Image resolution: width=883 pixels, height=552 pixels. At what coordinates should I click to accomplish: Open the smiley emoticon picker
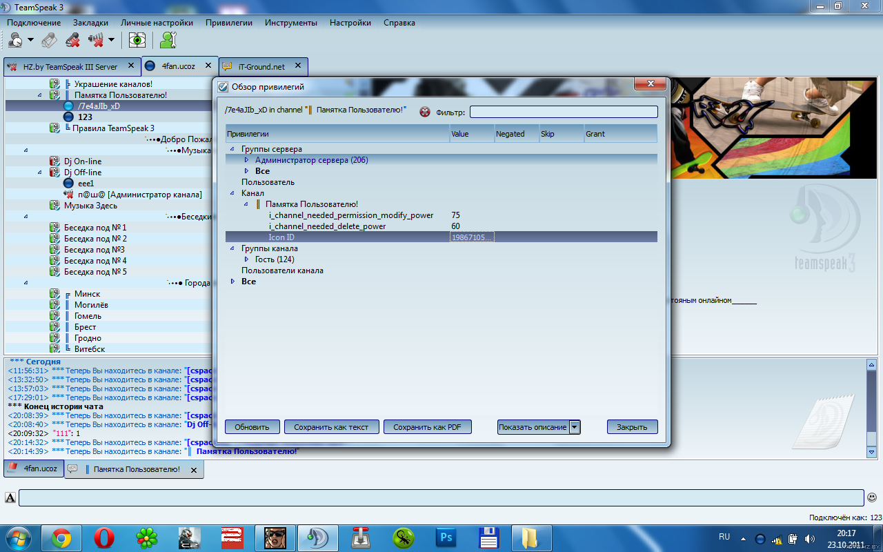pos(872,497)
